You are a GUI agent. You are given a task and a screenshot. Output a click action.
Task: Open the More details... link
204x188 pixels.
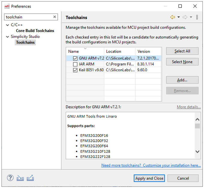coord(189,107)
